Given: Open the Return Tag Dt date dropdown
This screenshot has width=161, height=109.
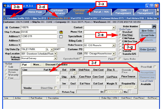Looking at the screenshot, I should tap(121, 92).
